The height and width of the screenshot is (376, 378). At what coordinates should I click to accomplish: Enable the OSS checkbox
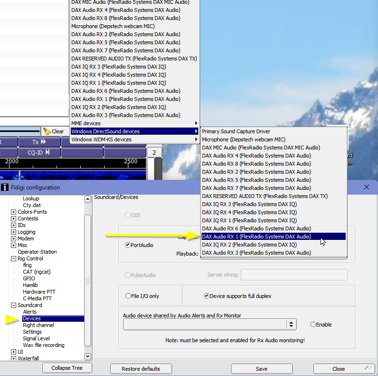click(127, 215)
